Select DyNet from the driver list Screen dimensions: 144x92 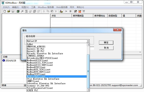pos(57,44)
